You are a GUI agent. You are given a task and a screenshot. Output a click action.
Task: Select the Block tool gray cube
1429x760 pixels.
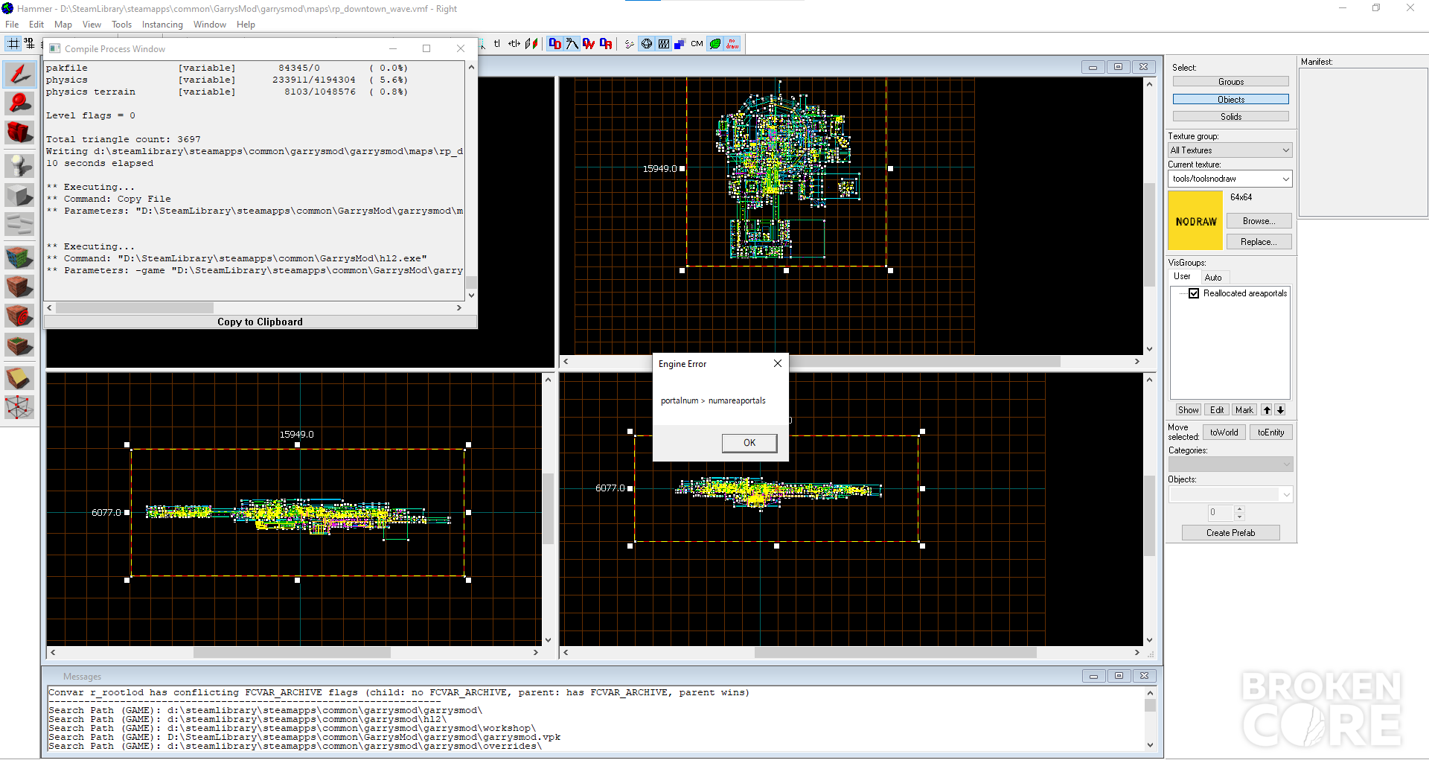(x=20, y=195)
